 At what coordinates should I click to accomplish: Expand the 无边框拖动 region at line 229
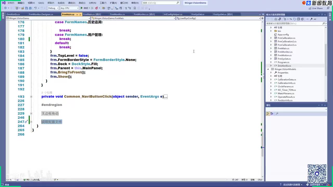31,113
